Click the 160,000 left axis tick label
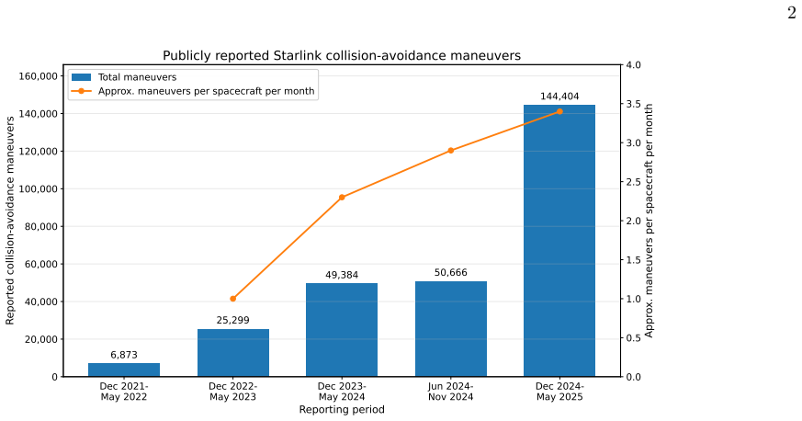The height and width of the screenshot is (421, 802). tap(38, 76)
